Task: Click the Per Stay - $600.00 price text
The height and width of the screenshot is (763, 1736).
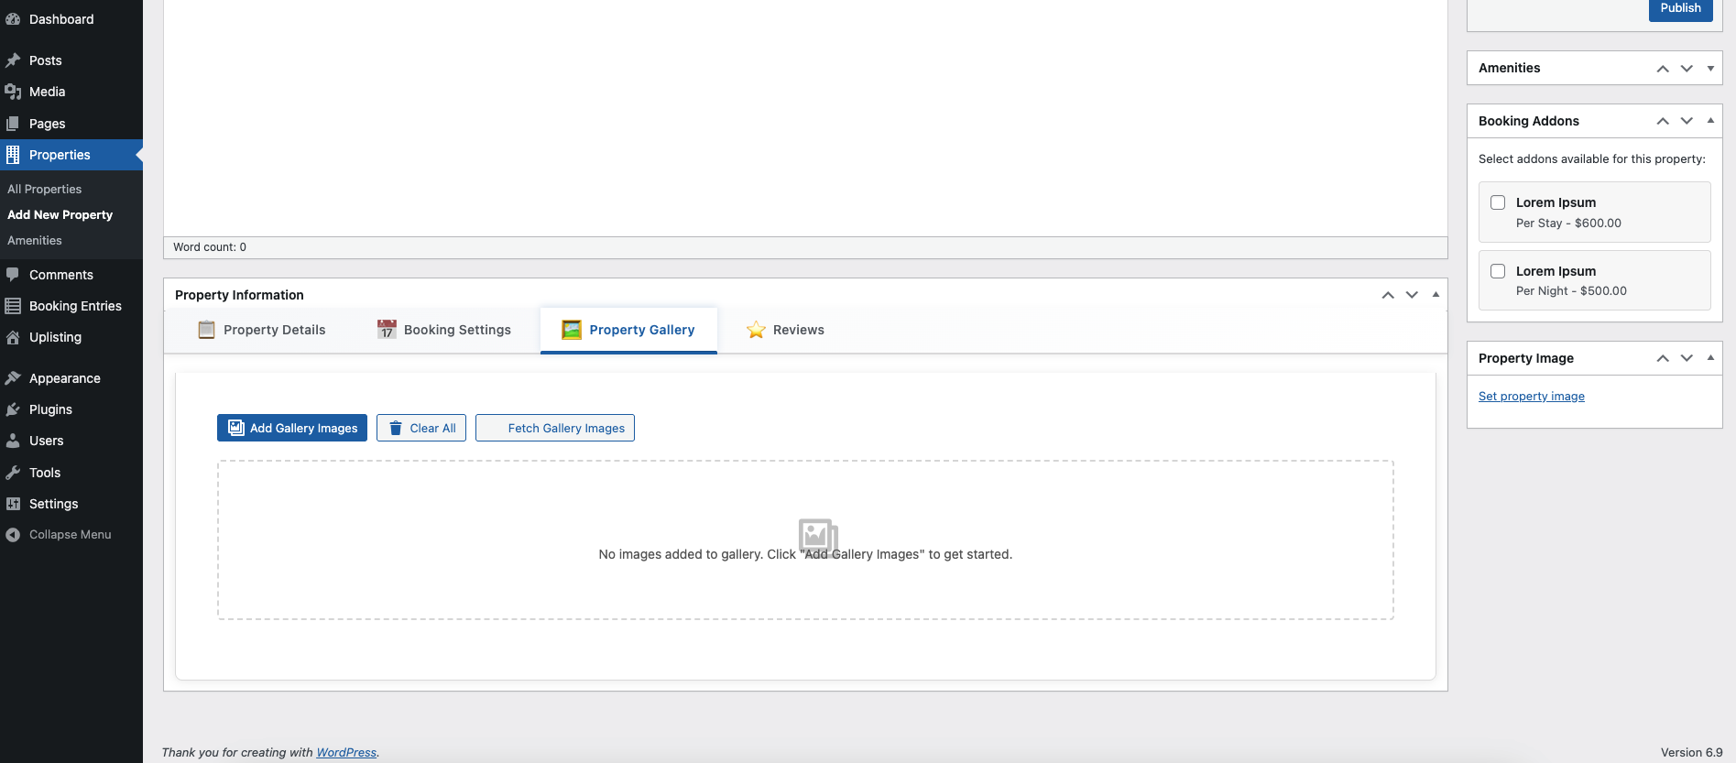Action: point(1568,223)
